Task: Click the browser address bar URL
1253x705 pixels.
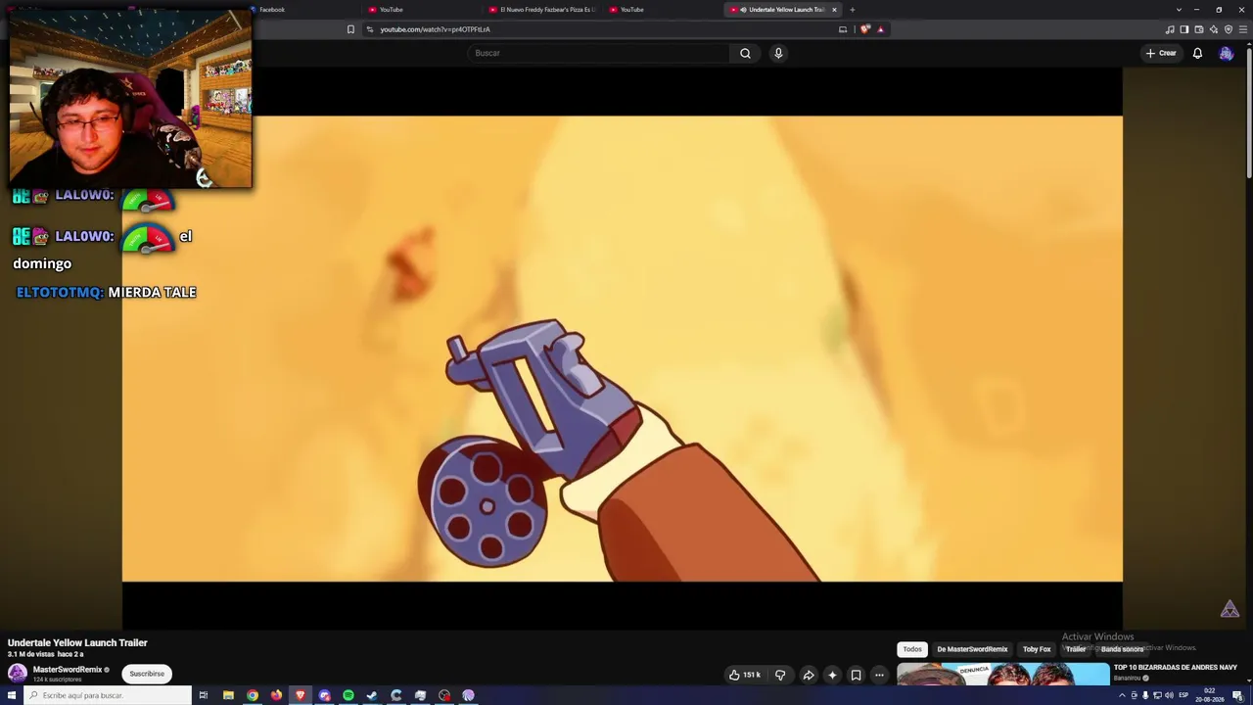Action: click(x=435, y=29)
